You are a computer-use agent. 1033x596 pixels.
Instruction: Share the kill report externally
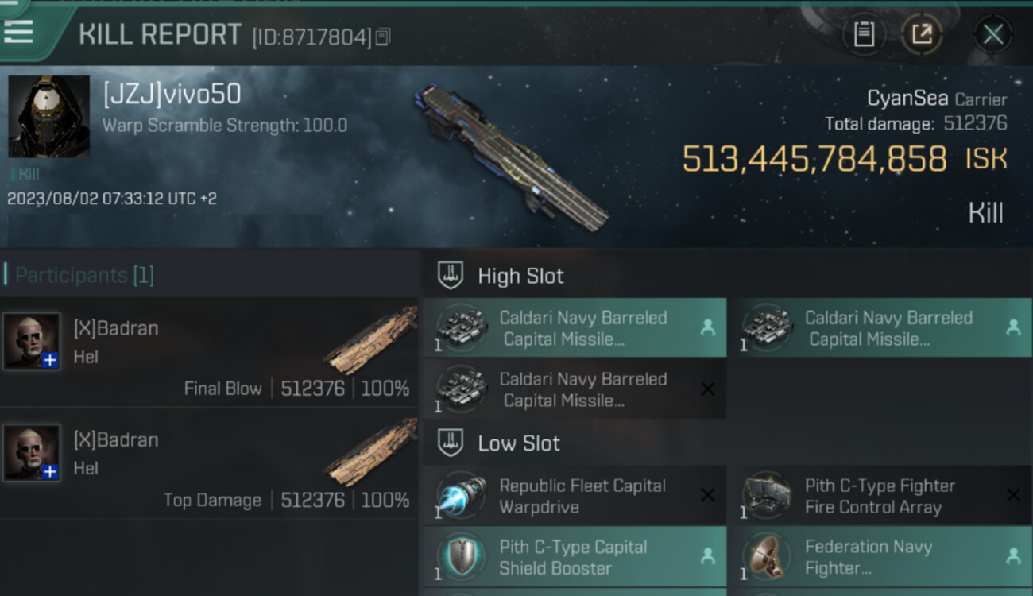click(x=921, y=34)
